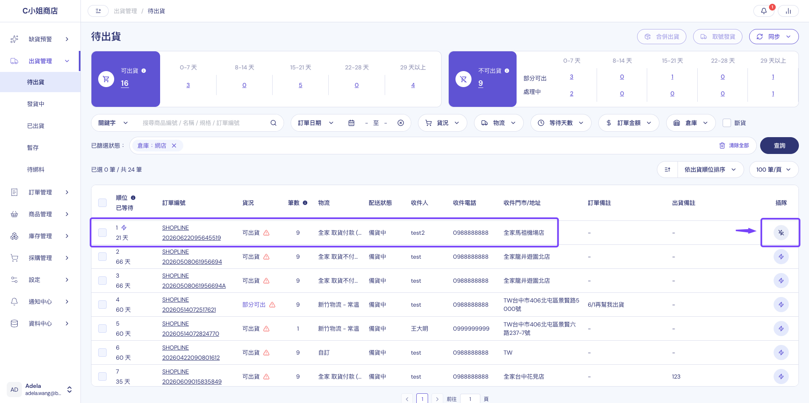Open order link 20260508061956694A
The image size is (809, 403).
(x=194, y=286)
